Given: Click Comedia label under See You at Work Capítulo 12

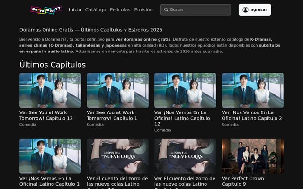Looking at the screenshot, I should click(x=27, y=125).
